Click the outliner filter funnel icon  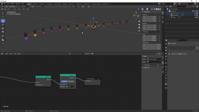click(x=193, y=6)
